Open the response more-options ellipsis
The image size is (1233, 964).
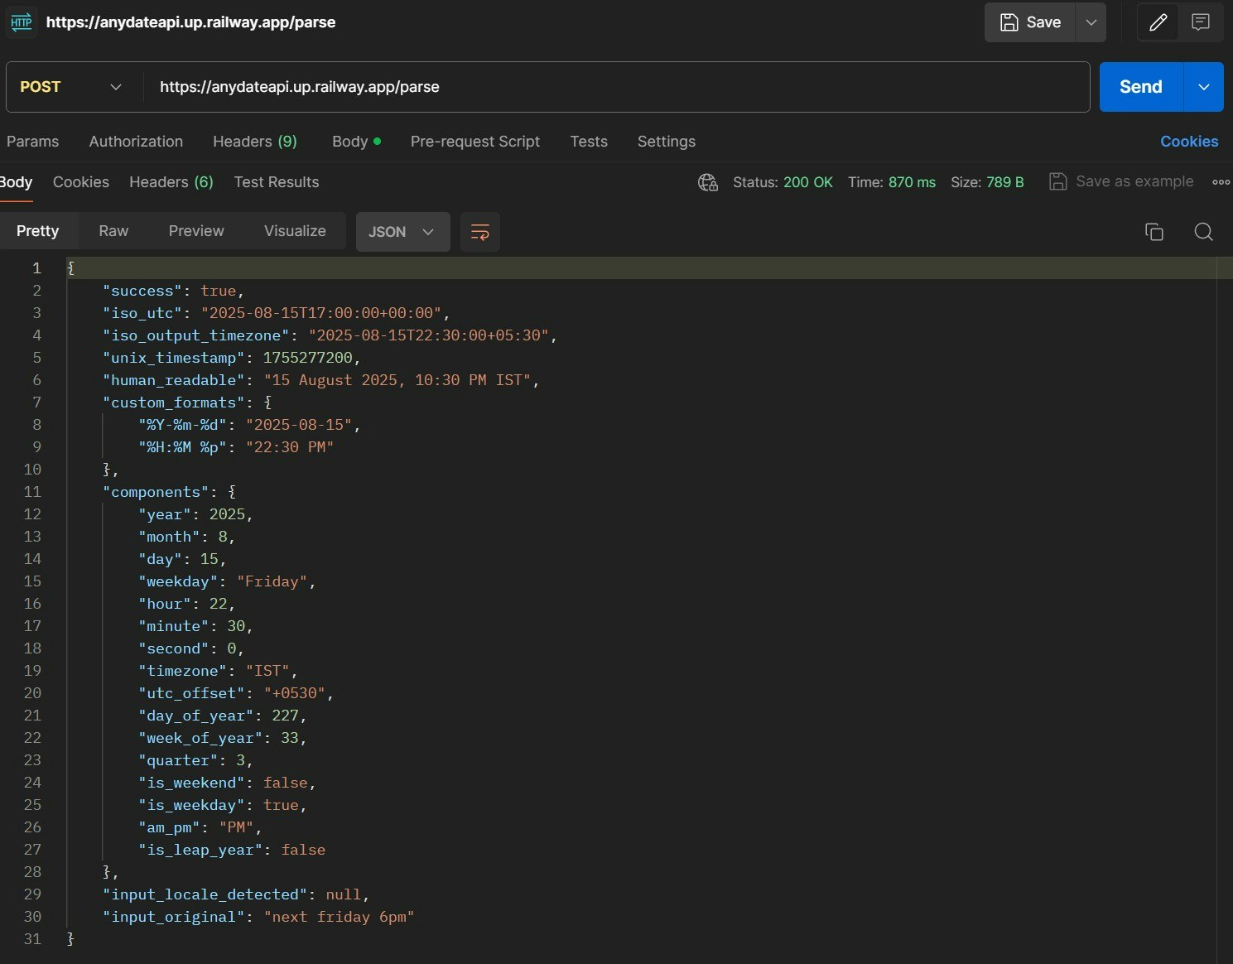coord(1221,182)
